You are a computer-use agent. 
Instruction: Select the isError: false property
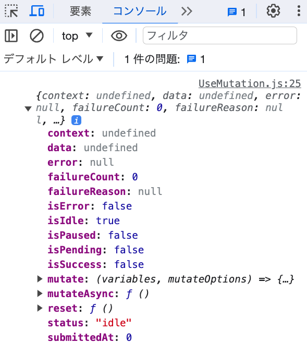point(90,206)
